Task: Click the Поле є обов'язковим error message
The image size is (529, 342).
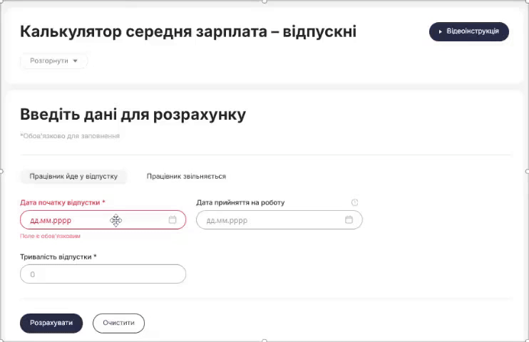Action: [51, 236]
